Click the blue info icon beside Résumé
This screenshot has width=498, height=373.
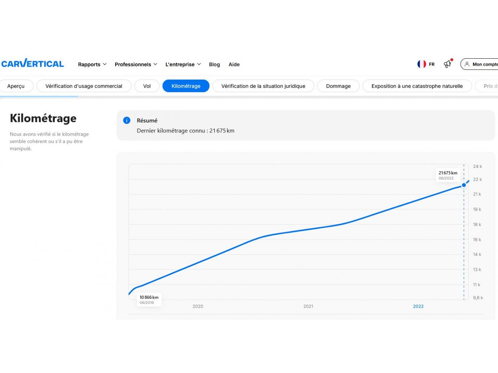[126, 120]
